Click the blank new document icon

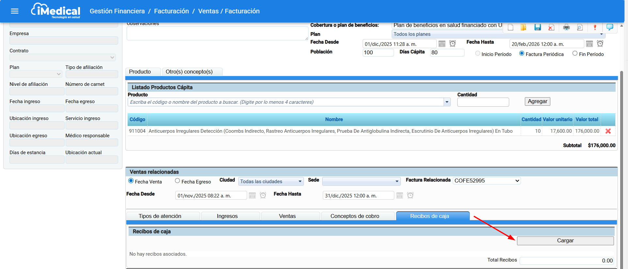click(510, 27)
